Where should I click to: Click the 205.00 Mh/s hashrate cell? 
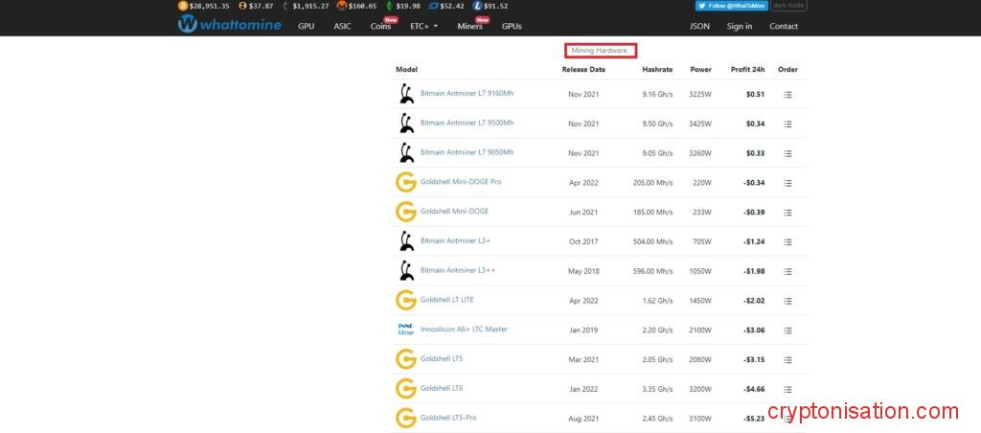pos(652,183)
